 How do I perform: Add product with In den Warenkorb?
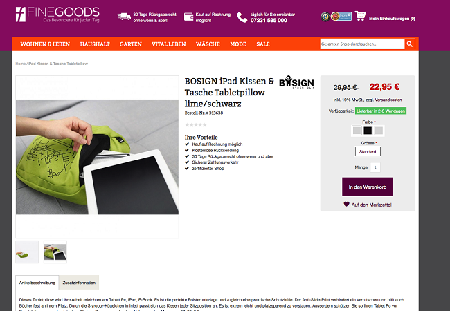click(x=368, y=187)
